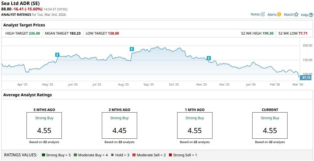The width and height of the screenshot is (314, 161).
Task: Click the CURRENT rating box
Action: [270, 125]
